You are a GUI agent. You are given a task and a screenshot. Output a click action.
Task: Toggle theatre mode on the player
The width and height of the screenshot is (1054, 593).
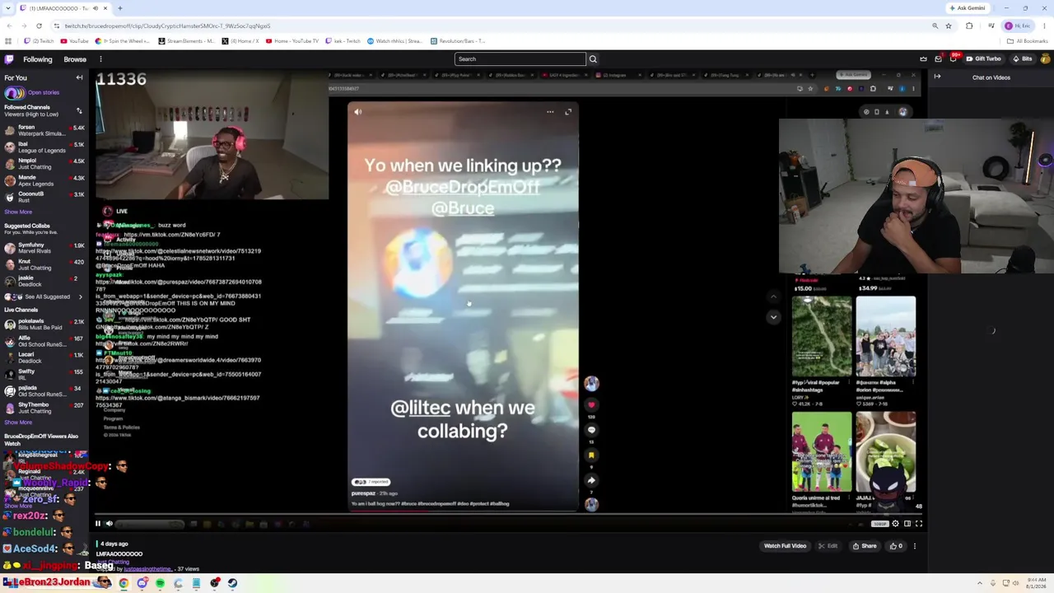point(907,524)
